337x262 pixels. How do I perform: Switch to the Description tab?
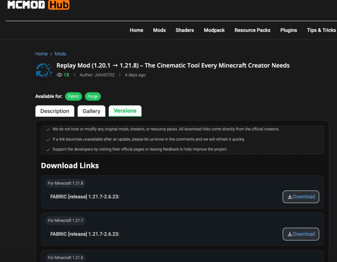pos(55,111)
